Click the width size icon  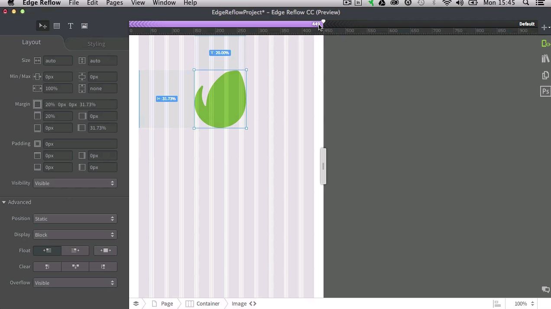(x=37, y=61)
